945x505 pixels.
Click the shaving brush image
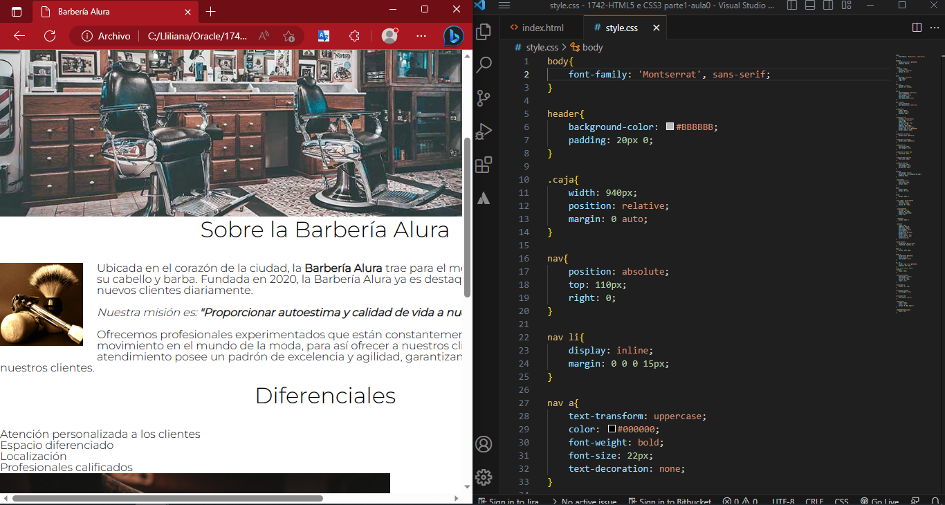click(42, 304)
